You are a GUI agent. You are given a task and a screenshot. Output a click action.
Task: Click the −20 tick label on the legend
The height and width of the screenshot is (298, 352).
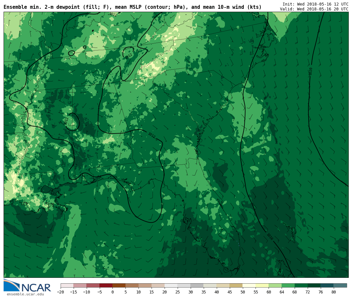coord(61,292)
